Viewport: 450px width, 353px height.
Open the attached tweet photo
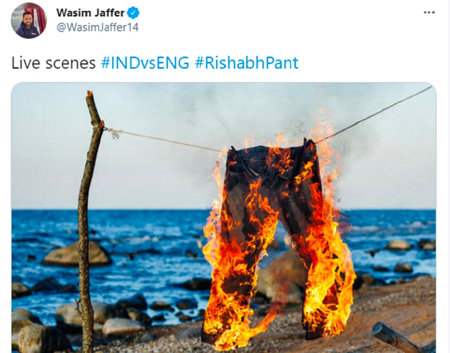pyautogui.click(x=223, y=218)
